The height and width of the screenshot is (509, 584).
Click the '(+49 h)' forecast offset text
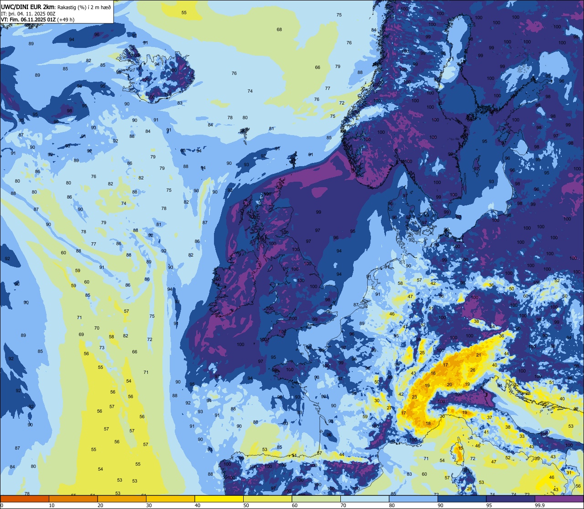tap(66, 20)
